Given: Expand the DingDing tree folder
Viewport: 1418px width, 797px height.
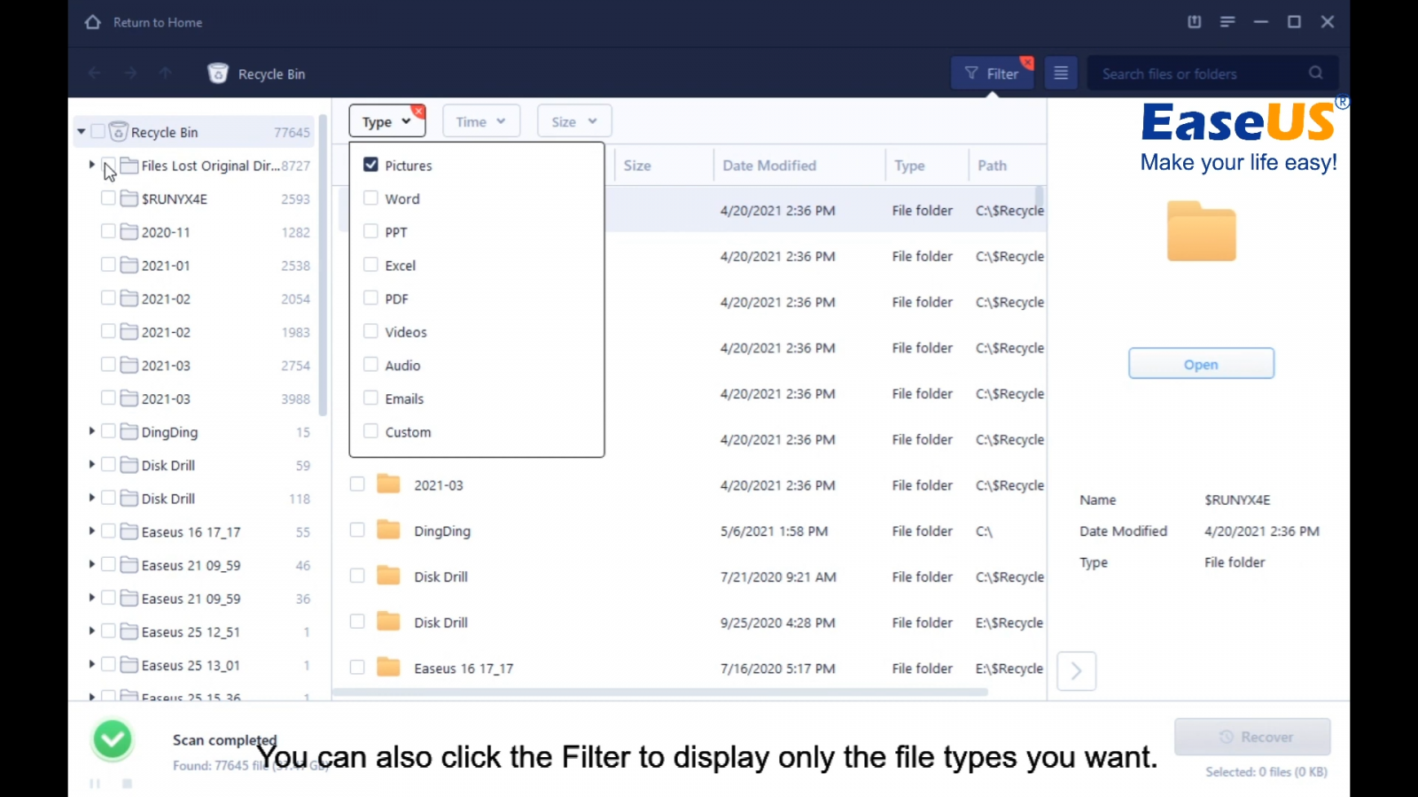Looking at the screenshot, I should [x=91, y=431].
